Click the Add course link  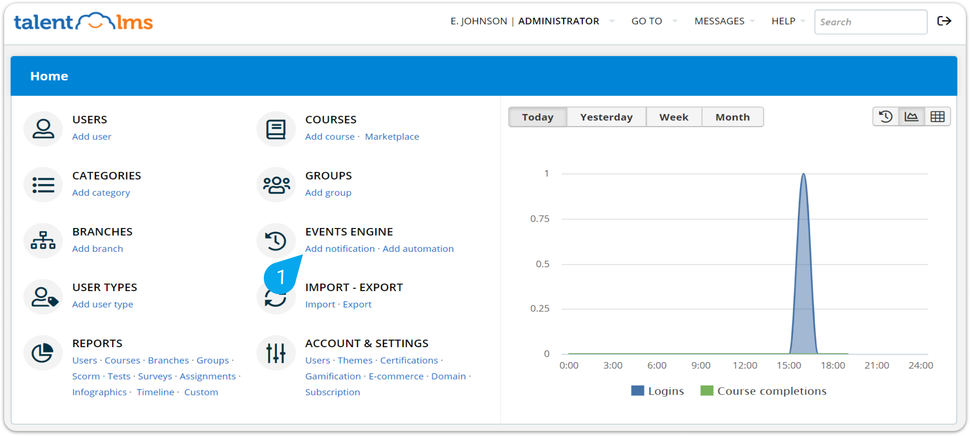coord(330,137)
